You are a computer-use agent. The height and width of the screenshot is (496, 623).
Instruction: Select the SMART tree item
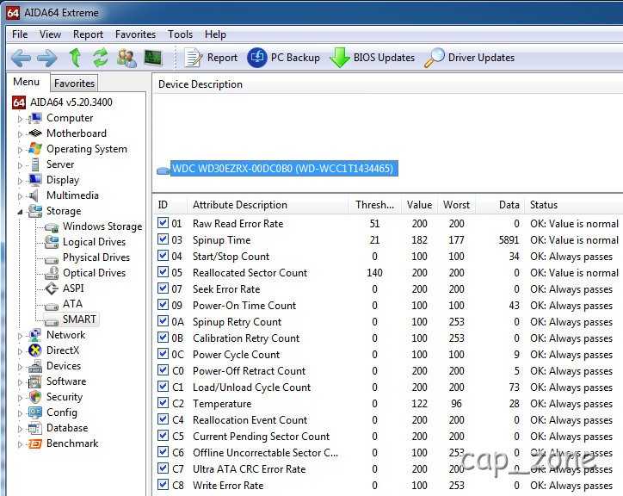tap(79, 319)
